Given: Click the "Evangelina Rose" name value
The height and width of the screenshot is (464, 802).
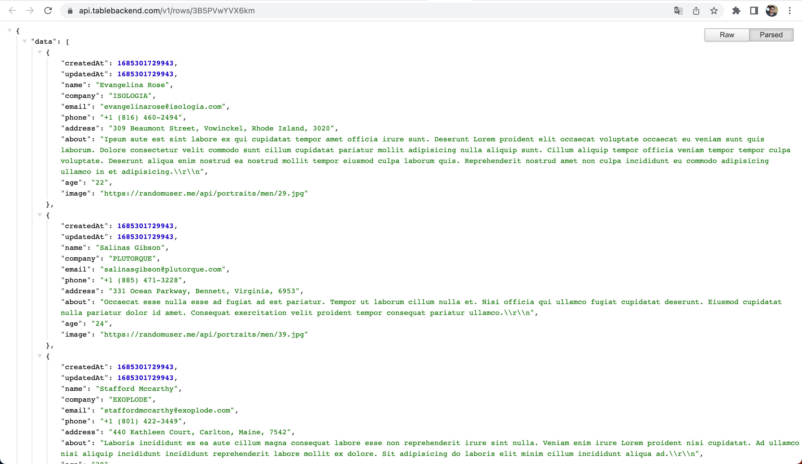Looking at the screenshot, I should pos(132,85).
